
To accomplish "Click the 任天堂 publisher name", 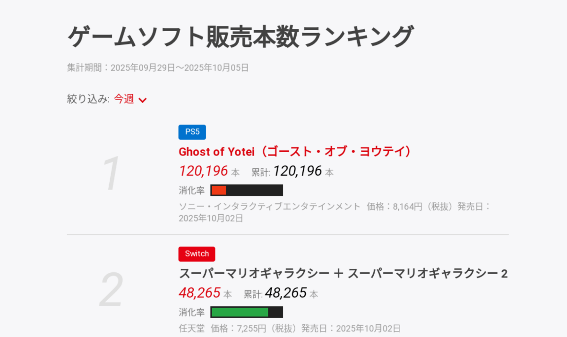I will click(191, 328).
